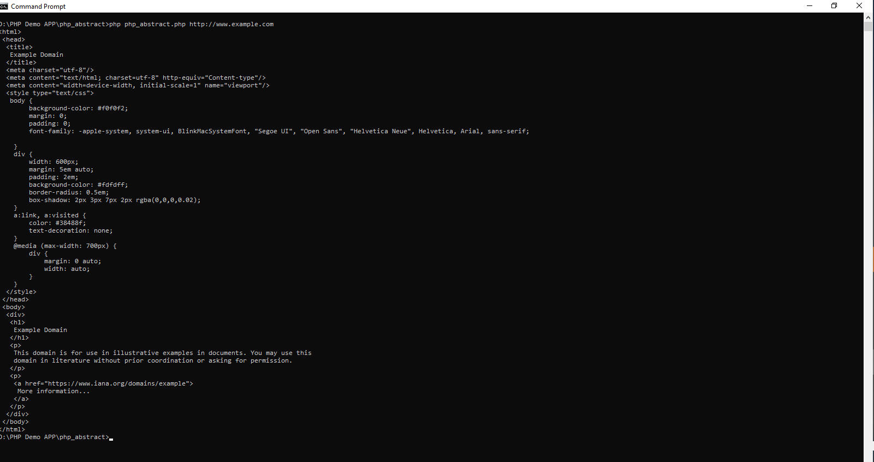Click the 'domain in literature without prior' line
Viewport: 874px width, 462px height.
click(x=153, y=360)
